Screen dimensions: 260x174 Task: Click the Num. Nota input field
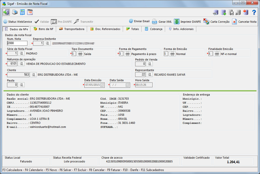coord(17,43)
